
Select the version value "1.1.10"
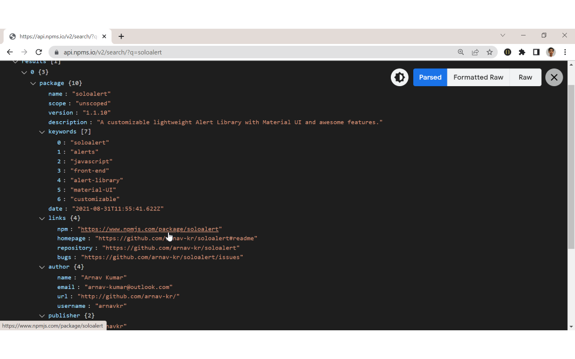tap(97, 113)
